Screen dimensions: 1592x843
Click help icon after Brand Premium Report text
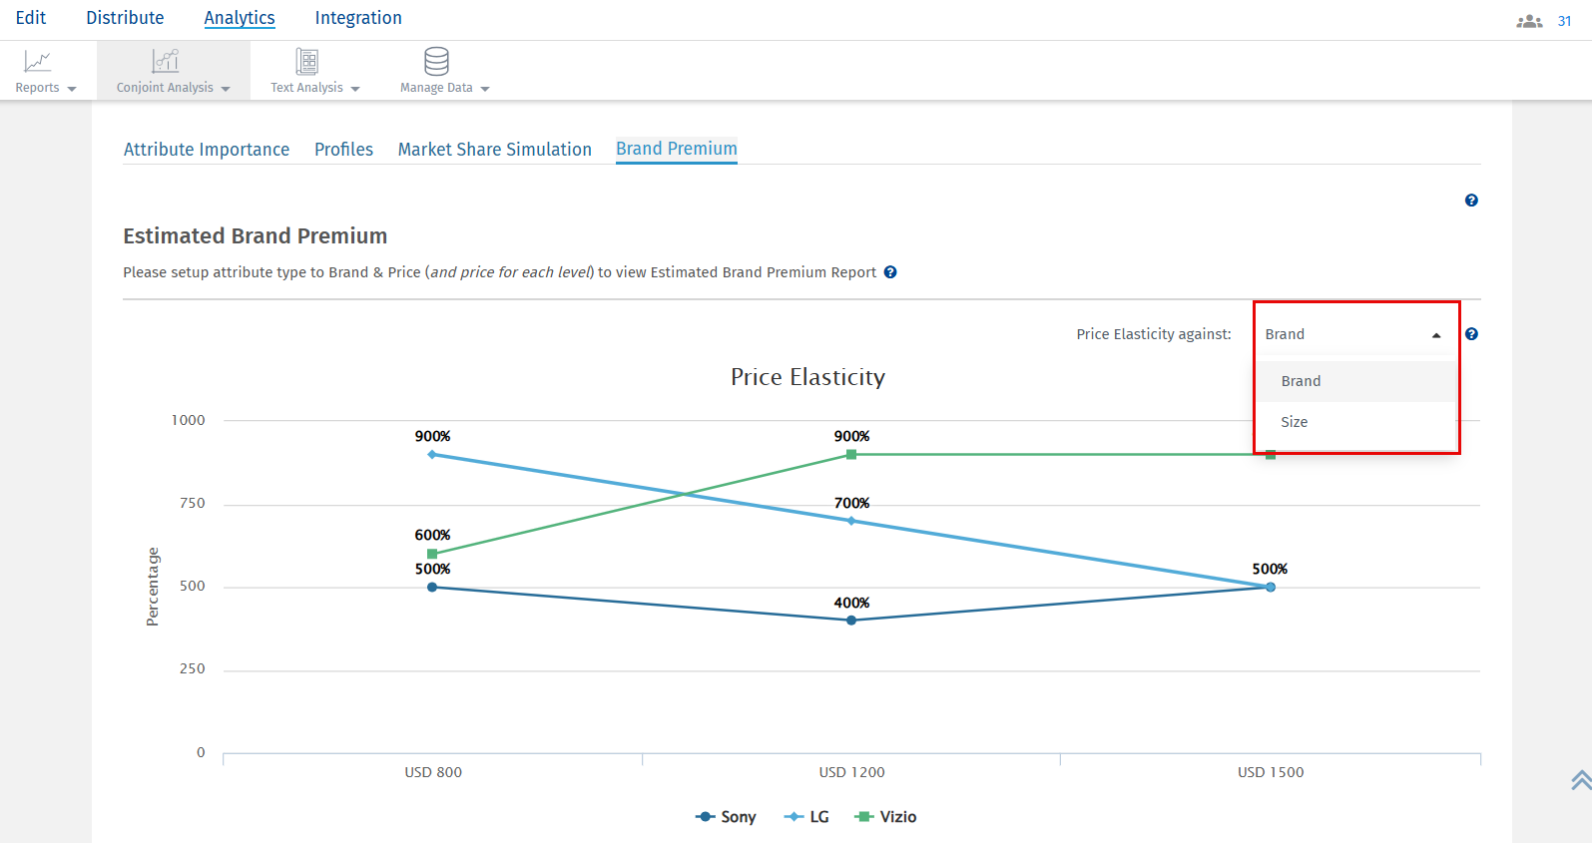click(x=890, y=272)
